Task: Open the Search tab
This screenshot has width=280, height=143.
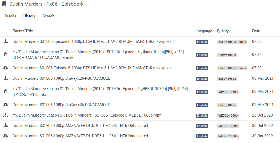Action: [x=48, y=16]
